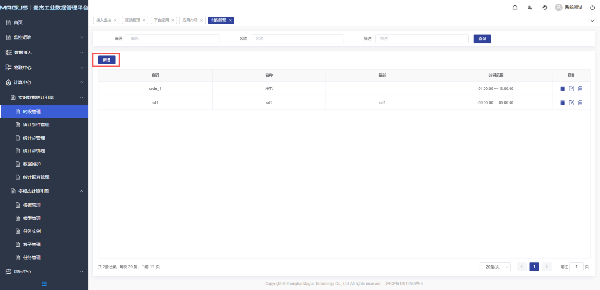Click the notification bell icon
The width and height of the screenshot is (600, 290).
(515, 8)
